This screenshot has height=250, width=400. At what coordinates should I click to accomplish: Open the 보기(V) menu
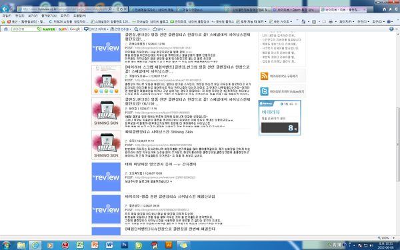tap(33, 16)
